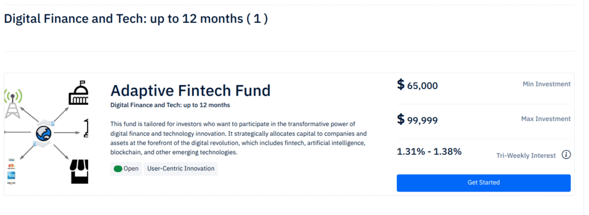Image resolution: width=589 pixels, height=215 pixels.
Task: Click the Mastercard payment logo
Action: tap(11, 167)
